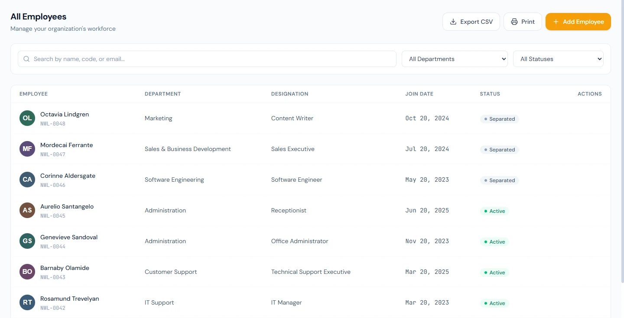Image resolution: width=624 pixels, height=318 pixels.
Task: Click the Export CSV button
Action: tap(471, 22)
